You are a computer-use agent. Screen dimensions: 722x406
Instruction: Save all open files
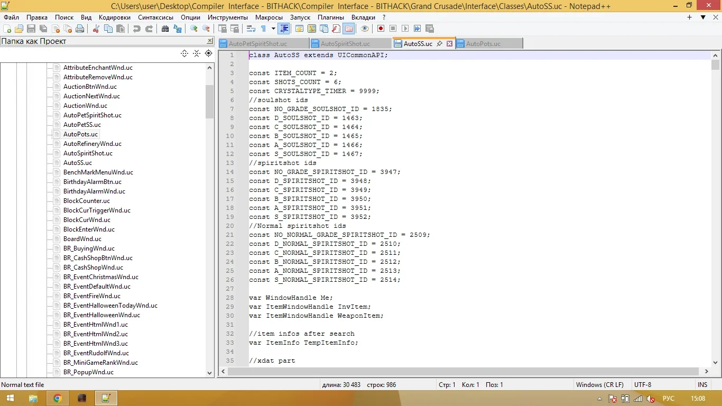[x=43, y=29]
